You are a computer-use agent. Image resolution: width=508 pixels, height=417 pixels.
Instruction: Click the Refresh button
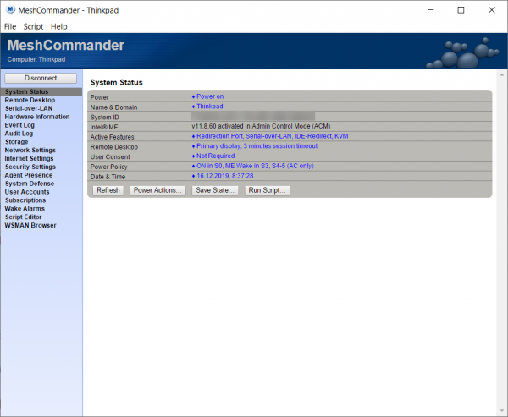coord(108,190)
